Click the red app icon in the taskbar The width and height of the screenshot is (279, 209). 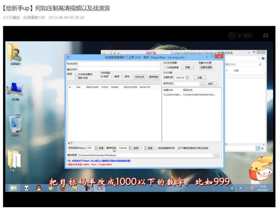(x=87, y=188)
